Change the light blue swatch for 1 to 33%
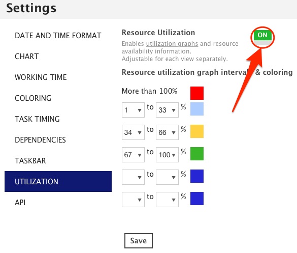This screenshot has height=253, width=297. pyautogui.click(x=197, y=109)
